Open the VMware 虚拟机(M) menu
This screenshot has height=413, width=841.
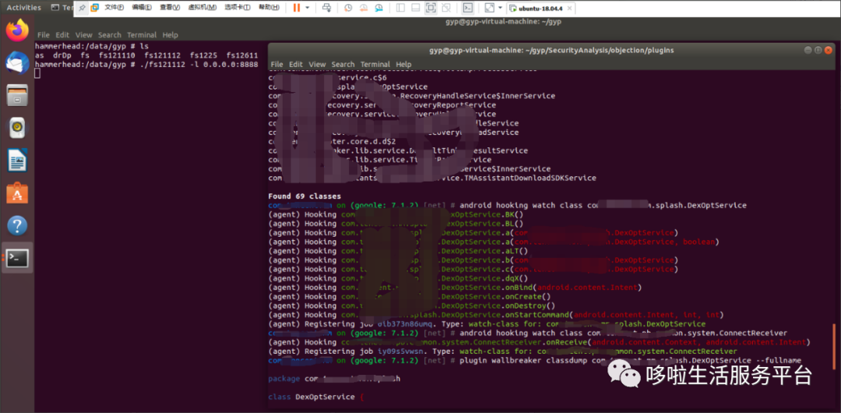coord(202,8)
